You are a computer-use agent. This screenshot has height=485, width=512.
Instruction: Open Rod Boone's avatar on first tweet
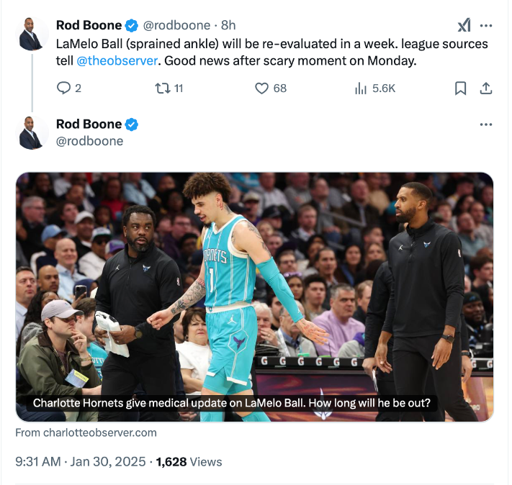click(31, 34)
